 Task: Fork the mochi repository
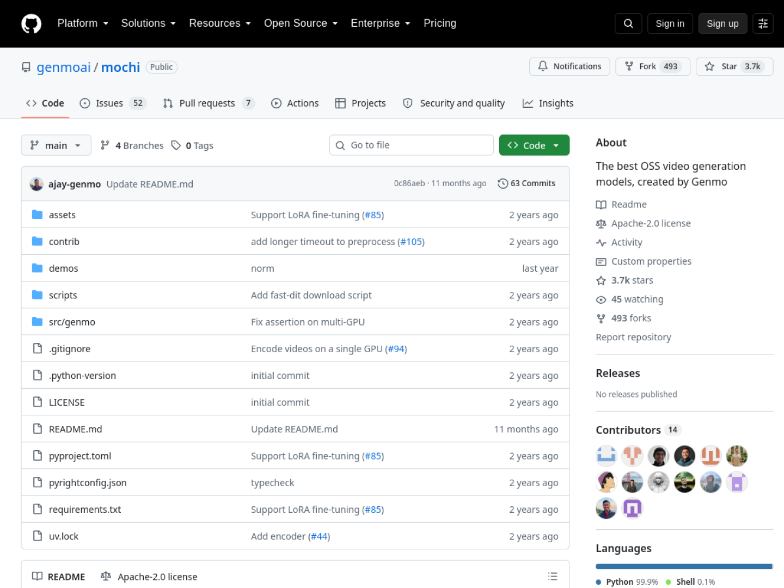click(653, 66)
